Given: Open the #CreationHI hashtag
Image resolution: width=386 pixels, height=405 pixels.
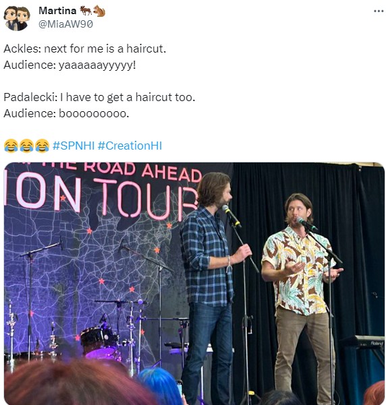Looking at the screenshot, I should (x=130, y=146).
